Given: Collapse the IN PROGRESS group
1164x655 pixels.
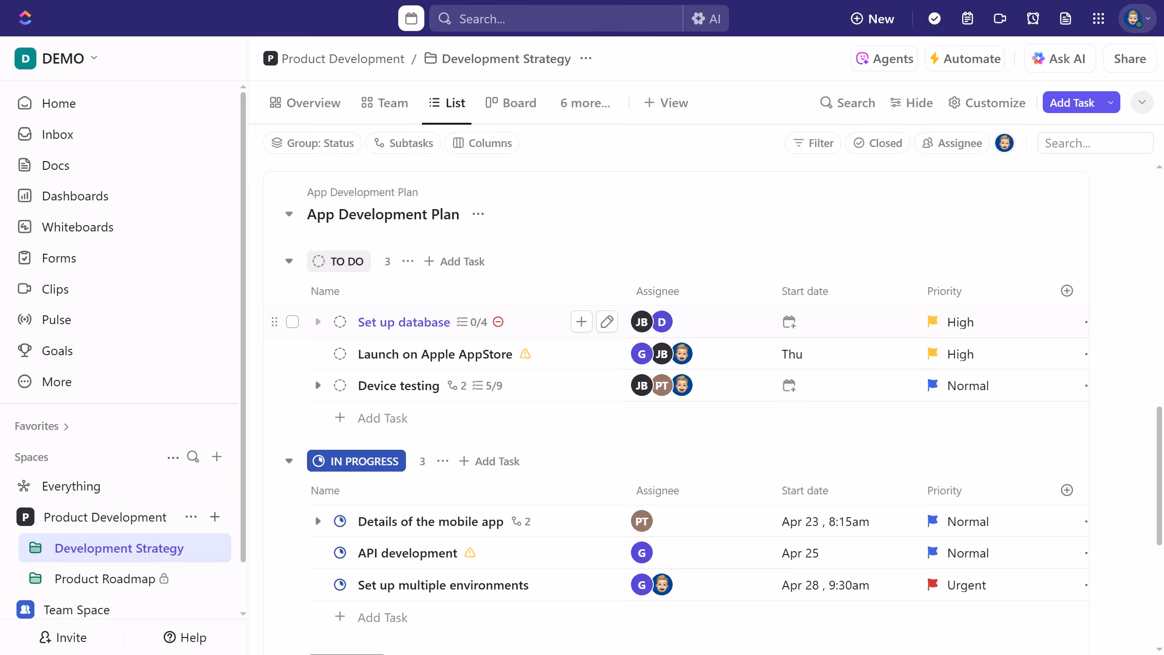Looking at the screenshot, I should coord(289,461).
